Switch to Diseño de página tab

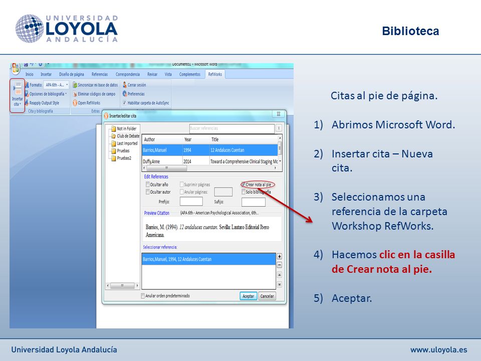72,74
